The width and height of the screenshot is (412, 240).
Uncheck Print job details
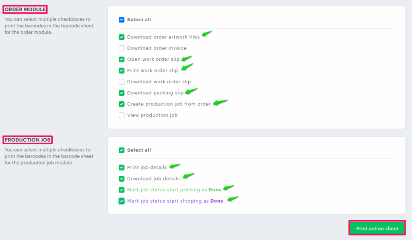[122, 168]
